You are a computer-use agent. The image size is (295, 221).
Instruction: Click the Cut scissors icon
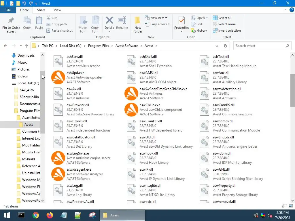click(48, 18)
